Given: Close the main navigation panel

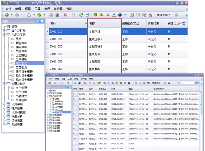Looking at the screenshot, I should (x=42, y=21).
